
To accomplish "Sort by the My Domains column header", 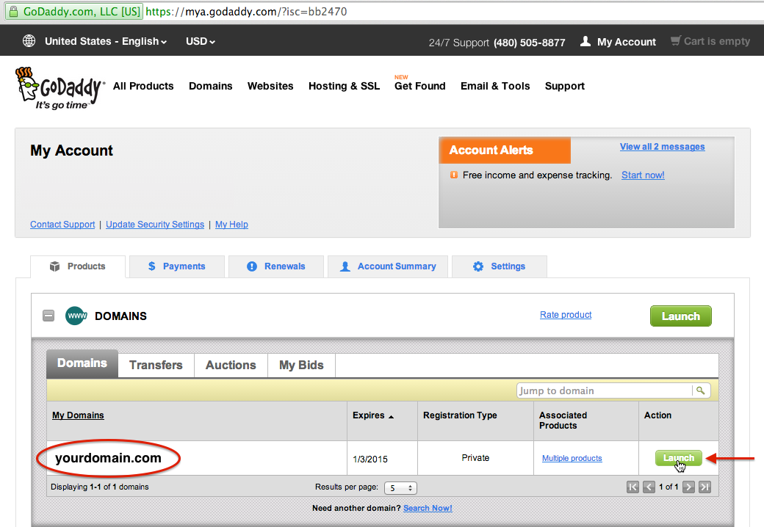I will coord(78,415).
